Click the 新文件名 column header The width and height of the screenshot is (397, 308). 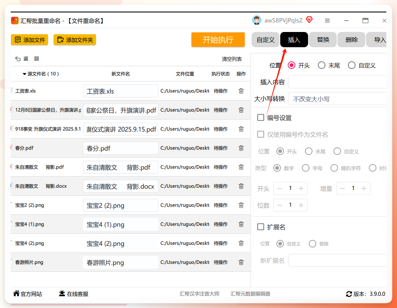click(x=121, y=74)
